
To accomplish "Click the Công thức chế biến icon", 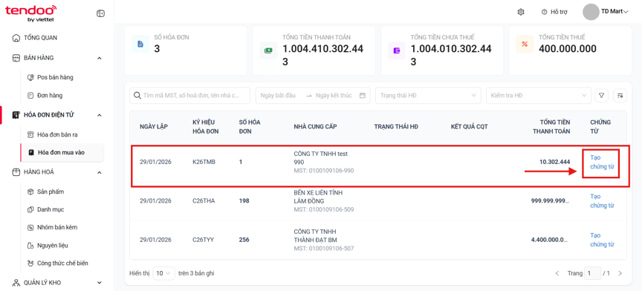I will 30,264.
